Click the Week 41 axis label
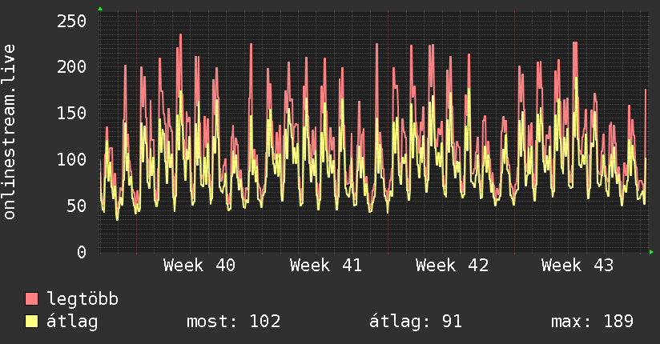This screenshot has height=344, width=660. 326,266
